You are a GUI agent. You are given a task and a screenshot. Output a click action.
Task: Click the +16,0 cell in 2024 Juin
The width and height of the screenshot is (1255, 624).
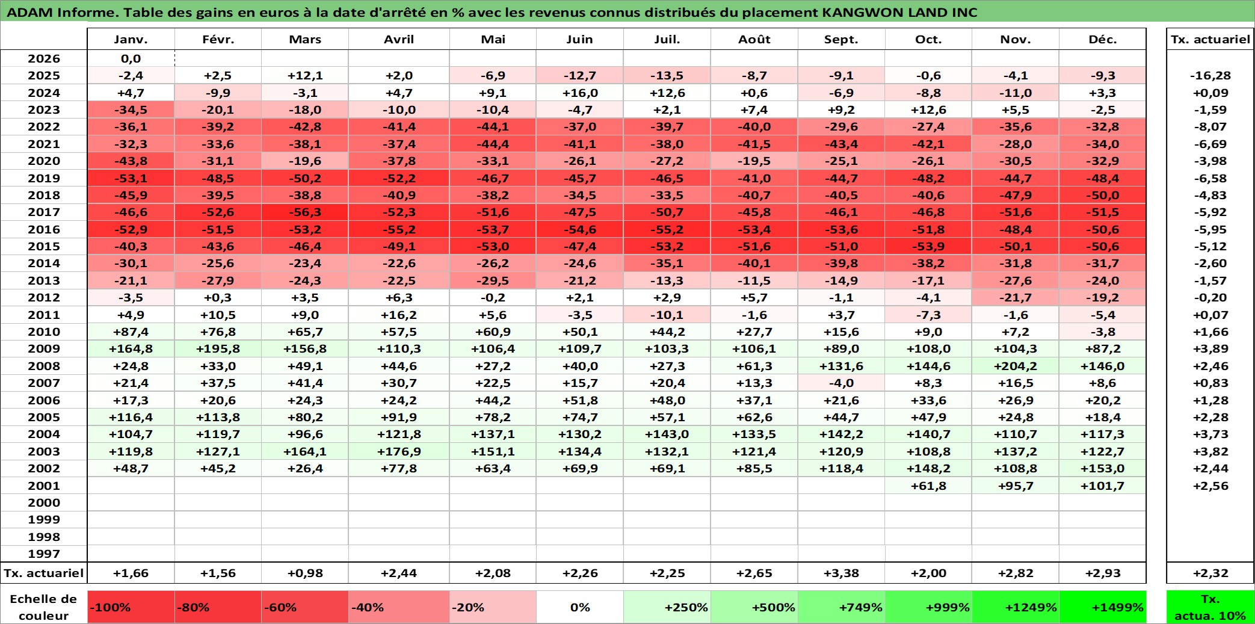580,93
